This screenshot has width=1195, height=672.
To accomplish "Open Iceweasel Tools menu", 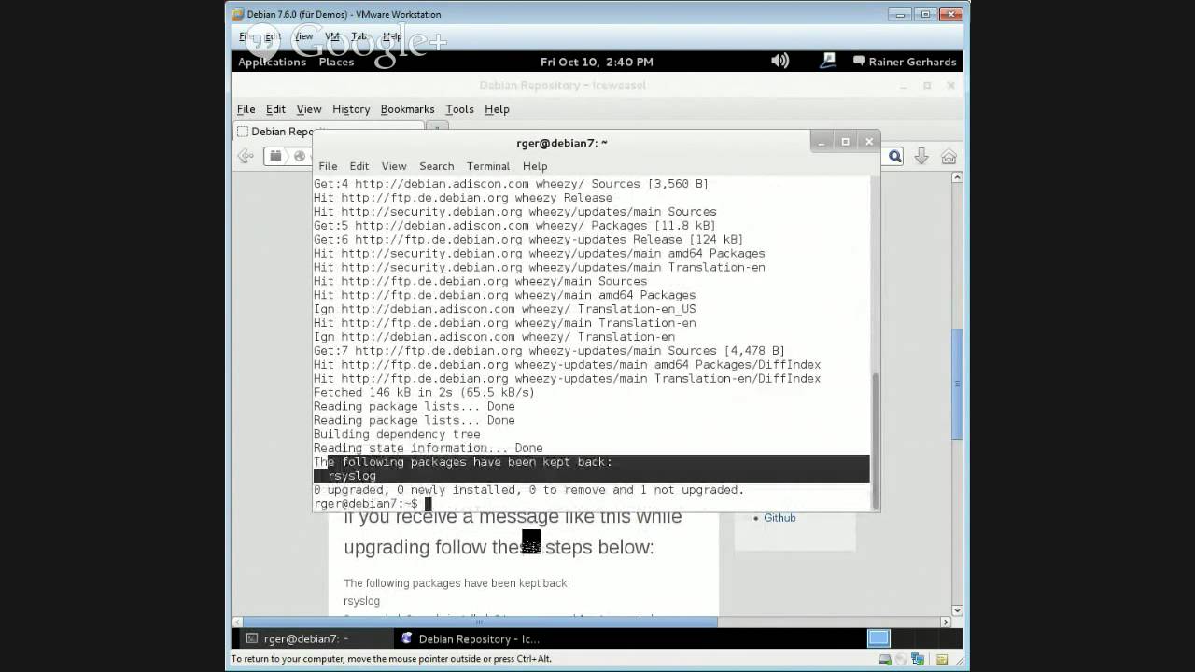I will point(459,109).
